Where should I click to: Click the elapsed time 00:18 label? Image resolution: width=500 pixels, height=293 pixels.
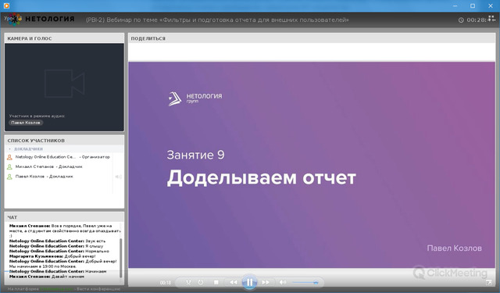166,283
